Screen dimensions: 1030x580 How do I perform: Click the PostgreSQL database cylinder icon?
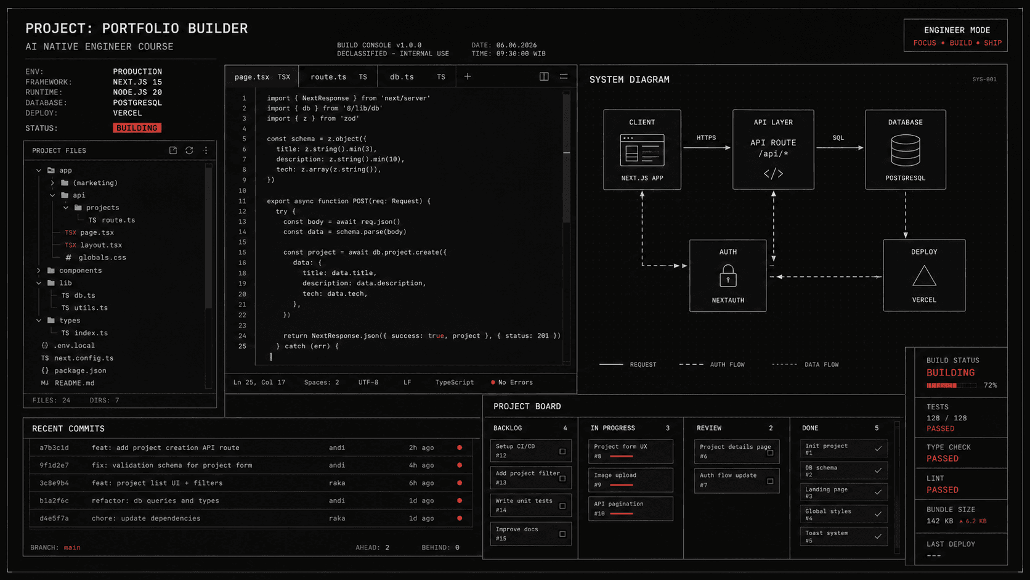(x=906, y=150)
